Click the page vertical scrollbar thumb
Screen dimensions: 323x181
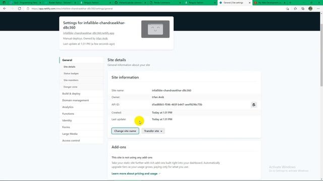[x=321, y=55]
